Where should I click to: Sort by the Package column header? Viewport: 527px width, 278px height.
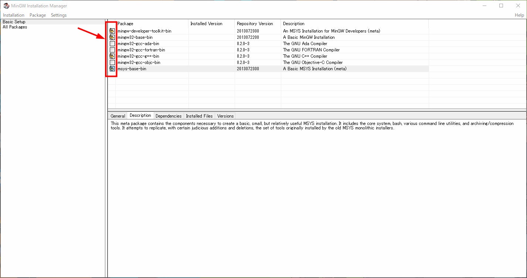point(152,24)
